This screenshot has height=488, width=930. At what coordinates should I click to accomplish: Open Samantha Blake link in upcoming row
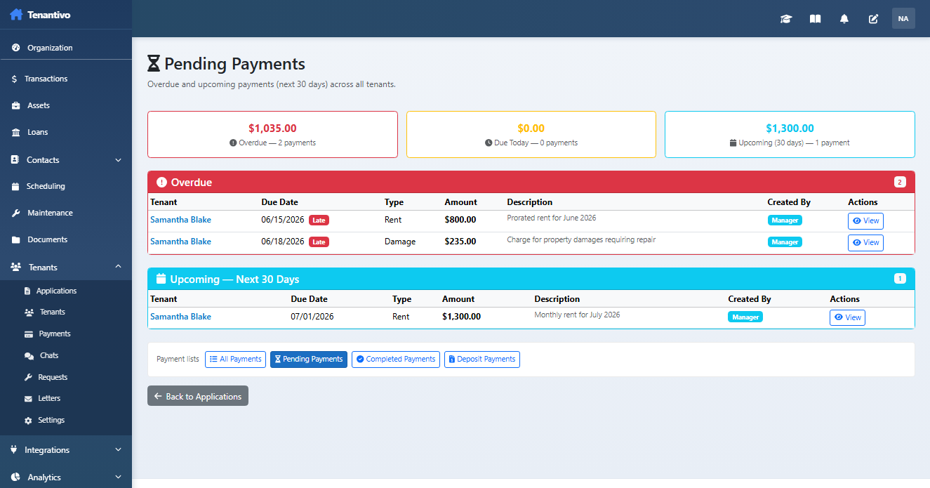[x=180, y=317]
